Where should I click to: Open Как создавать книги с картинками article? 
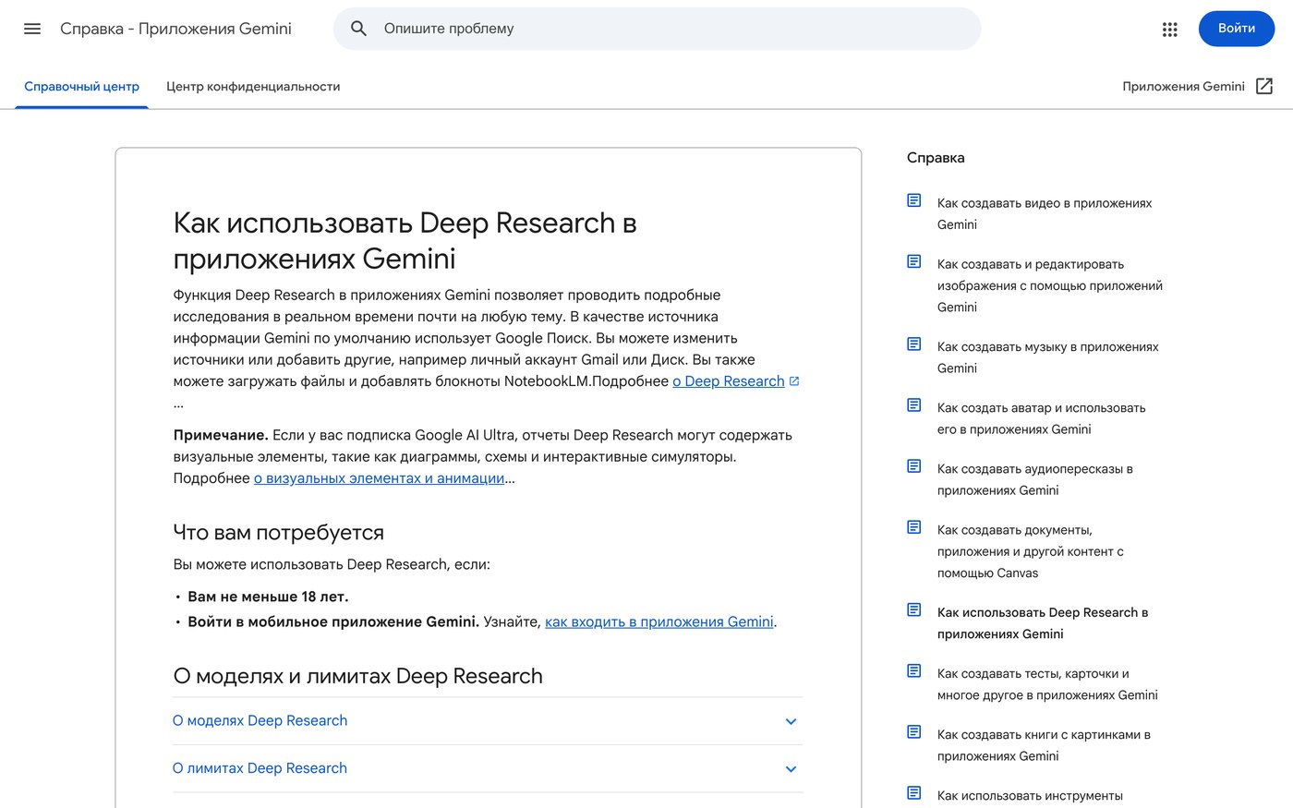tap(1044, 745)
